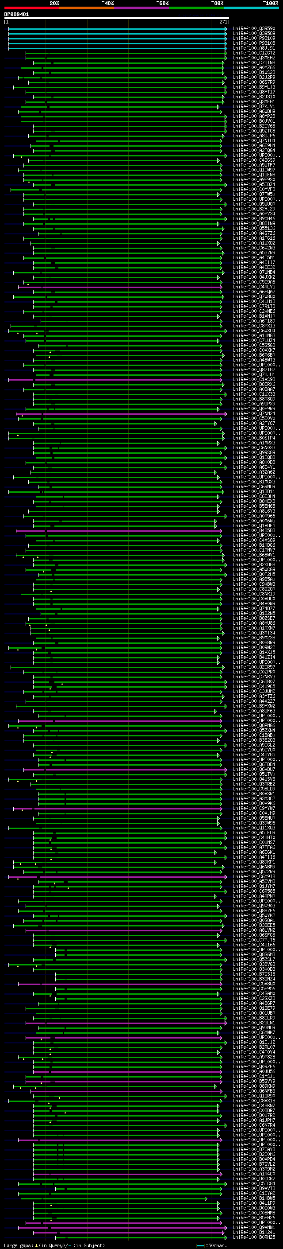Screen dimensions: 283x1249
Task: Select the UniRef100_C5V8Q0 label
Action: [x=253, y=984]
